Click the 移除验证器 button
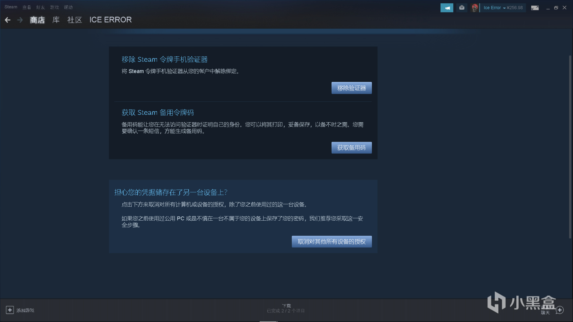The image size is (573, 322). click(x=351, y=88)
